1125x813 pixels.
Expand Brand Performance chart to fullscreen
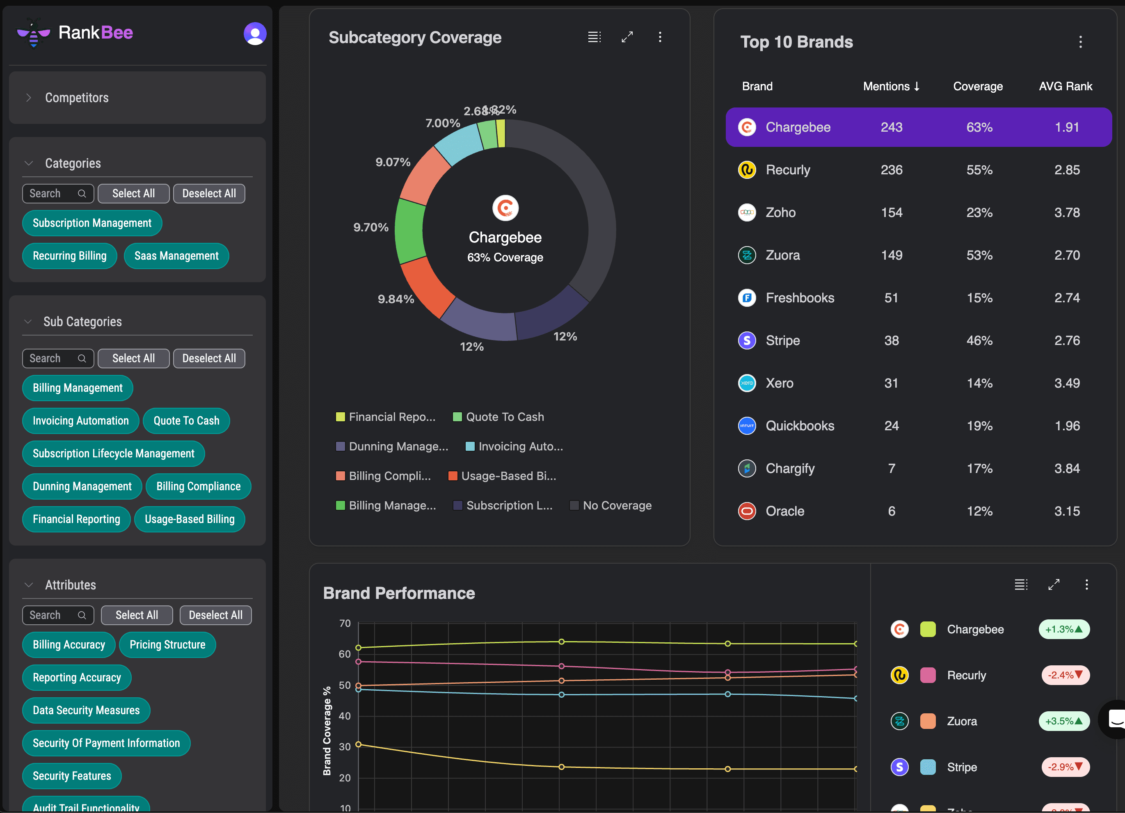point(1054,585)
